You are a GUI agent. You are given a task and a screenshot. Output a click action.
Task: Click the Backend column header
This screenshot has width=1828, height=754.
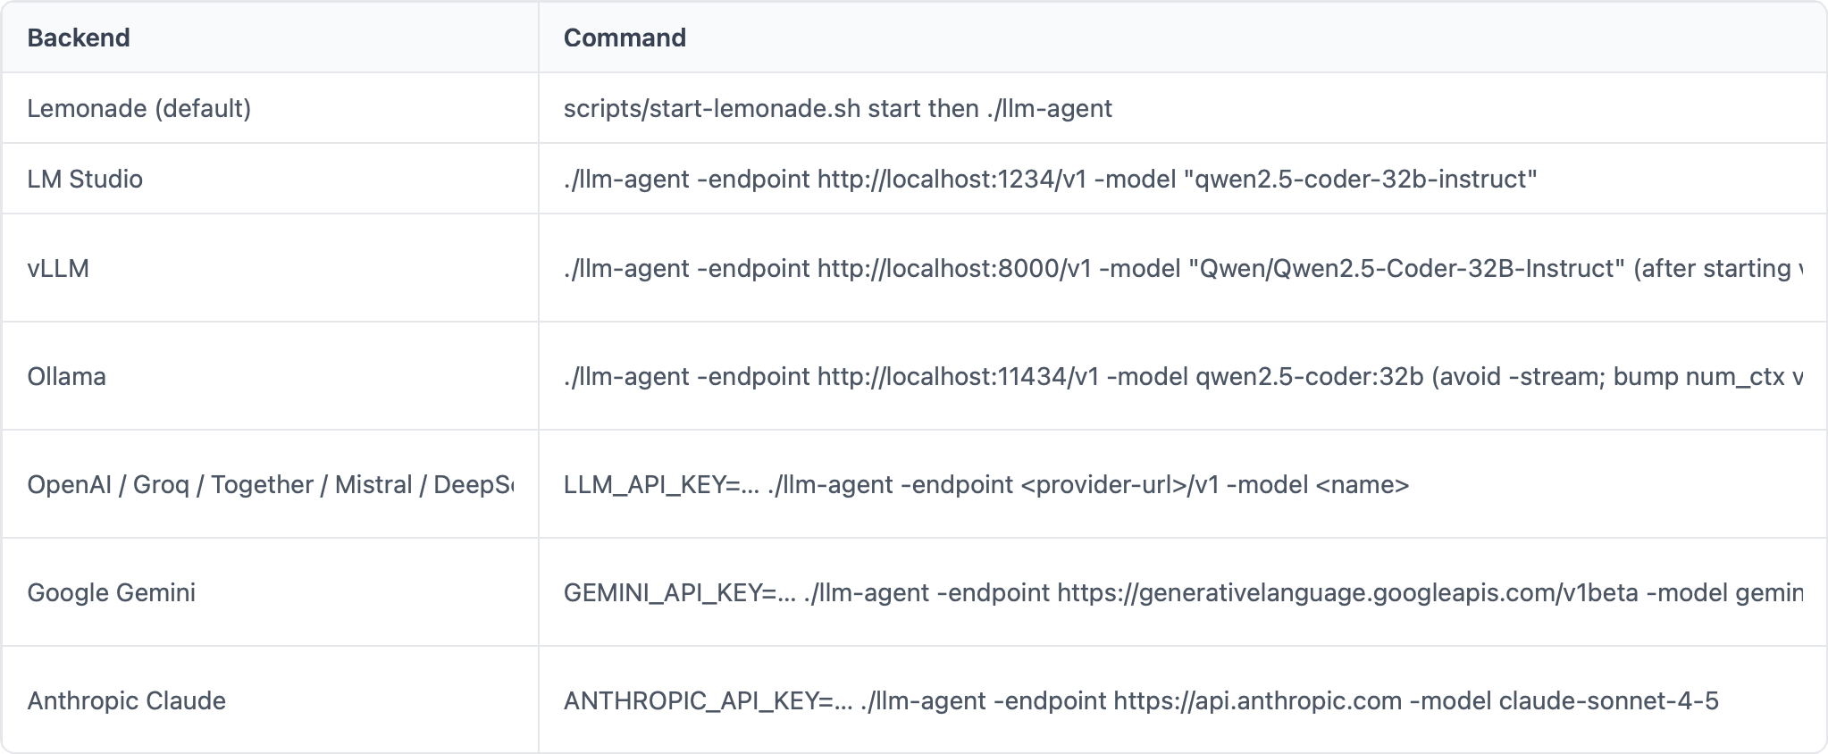tap(79, 38)
